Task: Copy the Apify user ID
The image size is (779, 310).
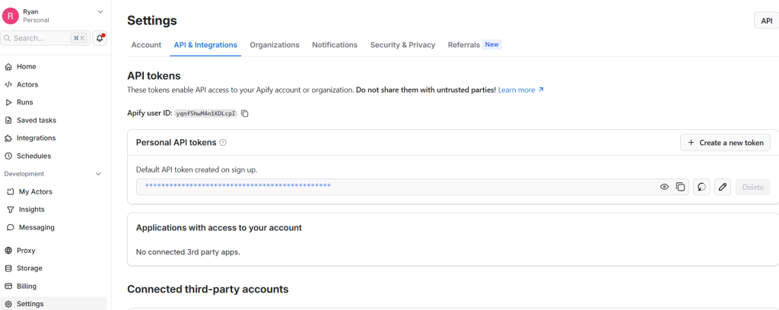Action: coord(244,113)
